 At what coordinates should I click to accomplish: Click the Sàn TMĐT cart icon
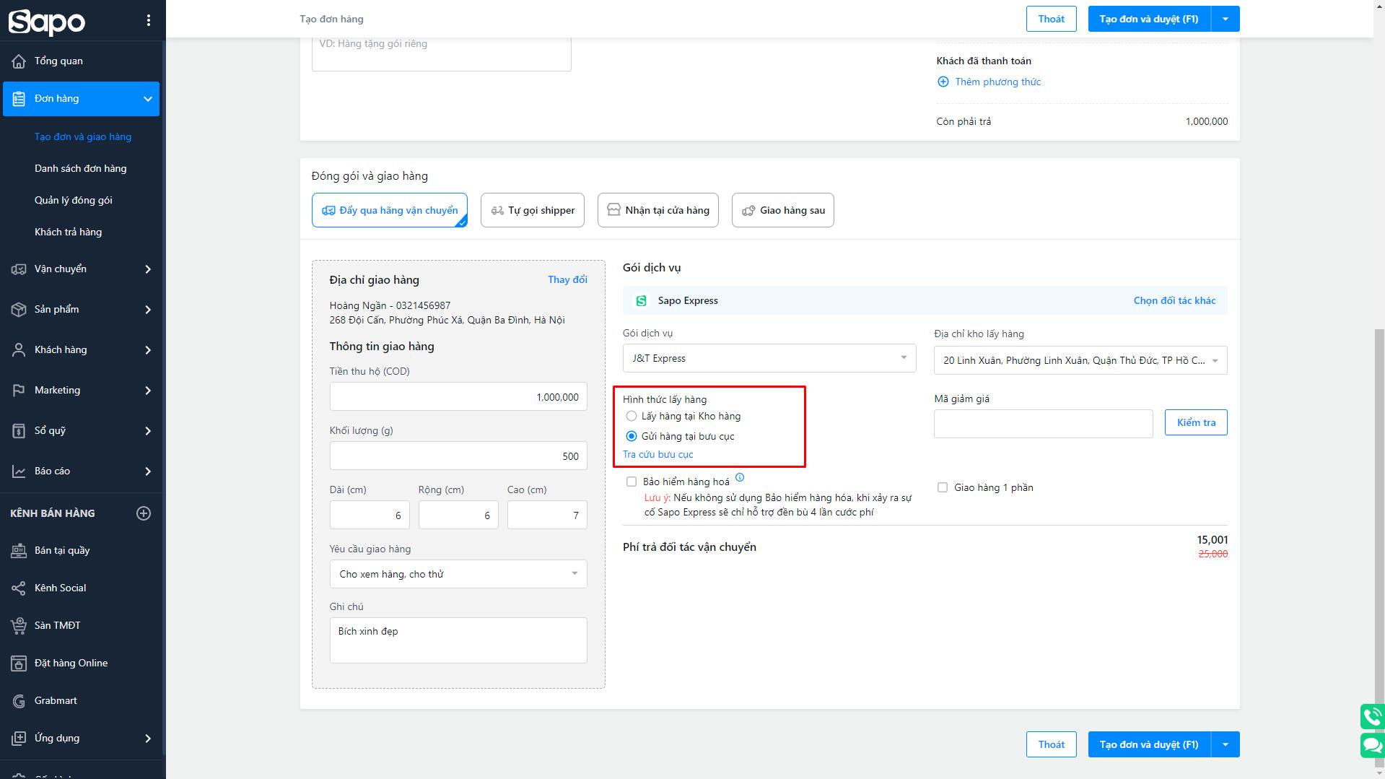(x=19, y=626)
